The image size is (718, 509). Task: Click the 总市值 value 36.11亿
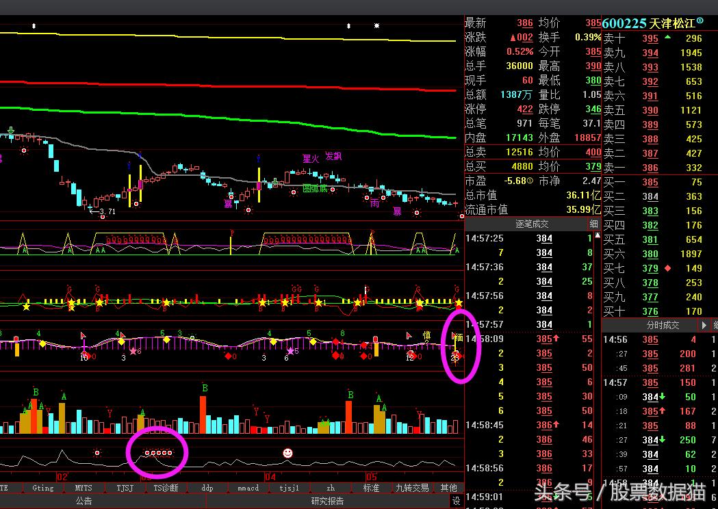583,196
